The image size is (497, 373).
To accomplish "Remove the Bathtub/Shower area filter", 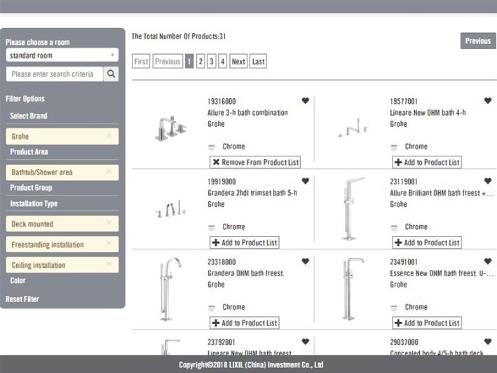I will pyautogui.click(x=109, y=172).
